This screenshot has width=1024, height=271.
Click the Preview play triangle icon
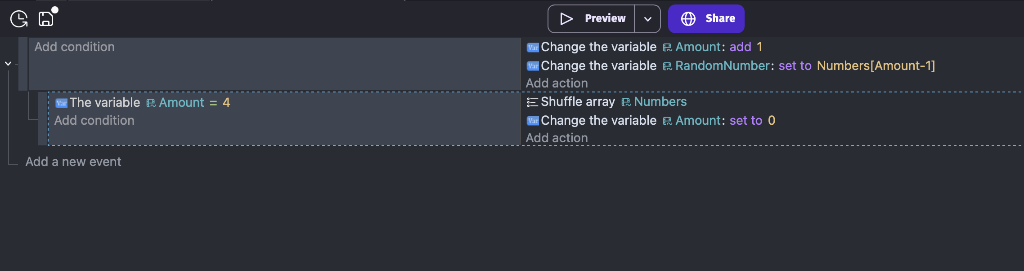pos(566,19)
